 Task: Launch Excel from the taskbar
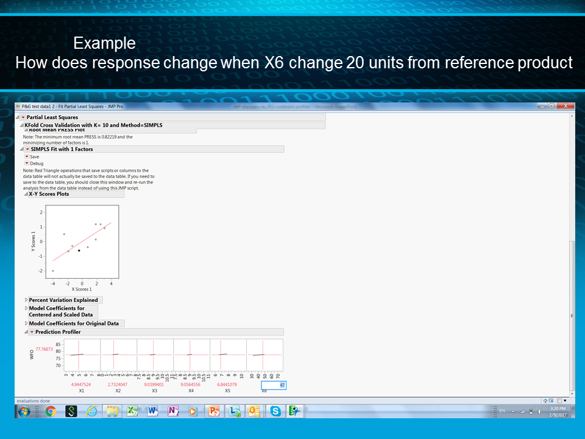133,411
